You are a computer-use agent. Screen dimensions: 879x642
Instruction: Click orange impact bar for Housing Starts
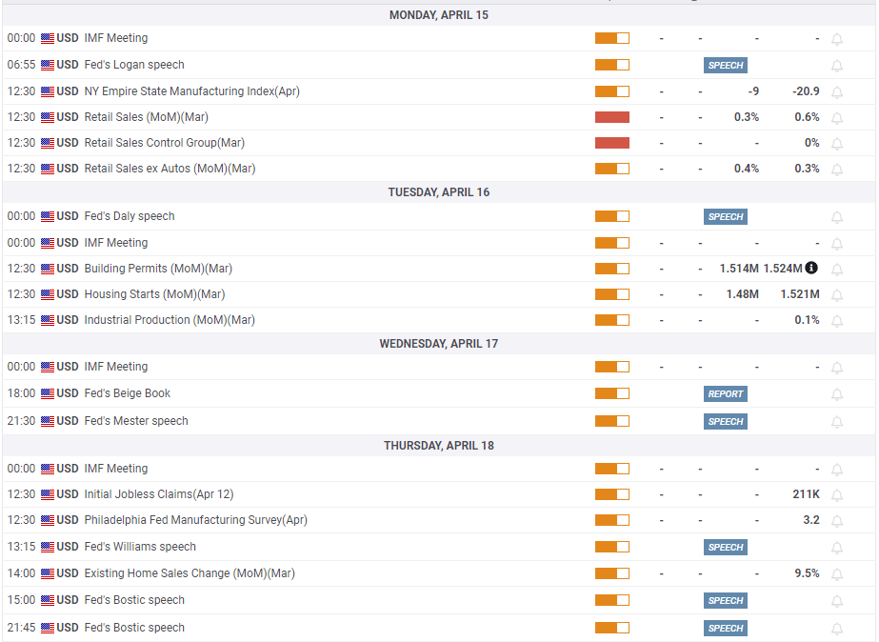point(612,294)
